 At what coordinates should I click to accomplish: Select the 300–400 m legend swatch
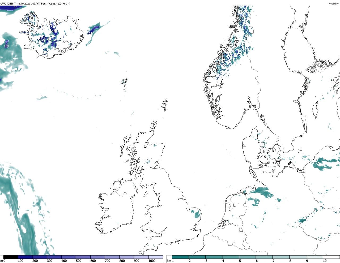(54, 257)
